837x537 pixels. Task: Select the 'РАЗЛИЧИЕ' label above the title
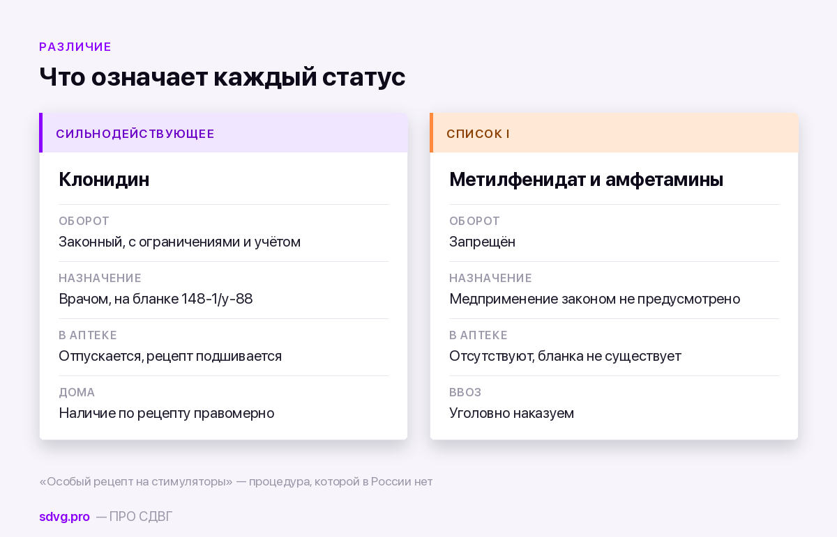(x=75, y=47)
